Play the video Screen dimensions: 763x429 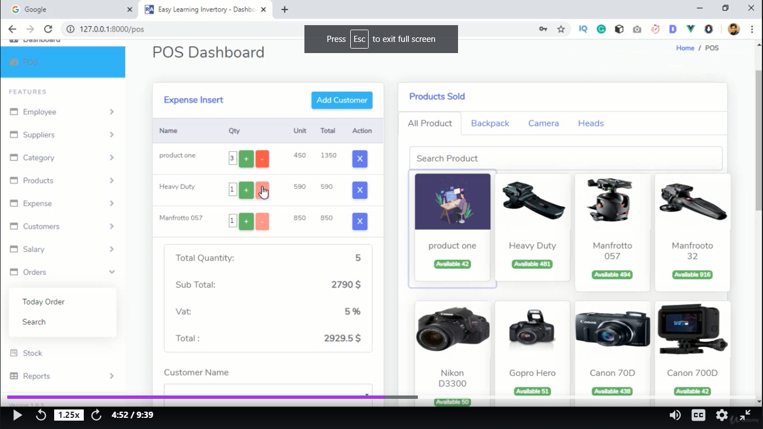click(17, 415)
